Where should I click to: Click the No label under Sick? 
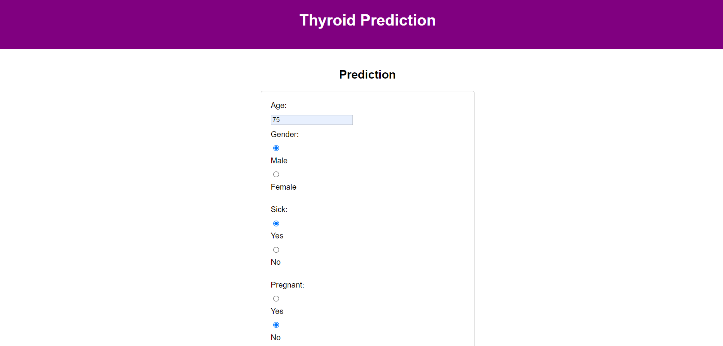point(276,262)
